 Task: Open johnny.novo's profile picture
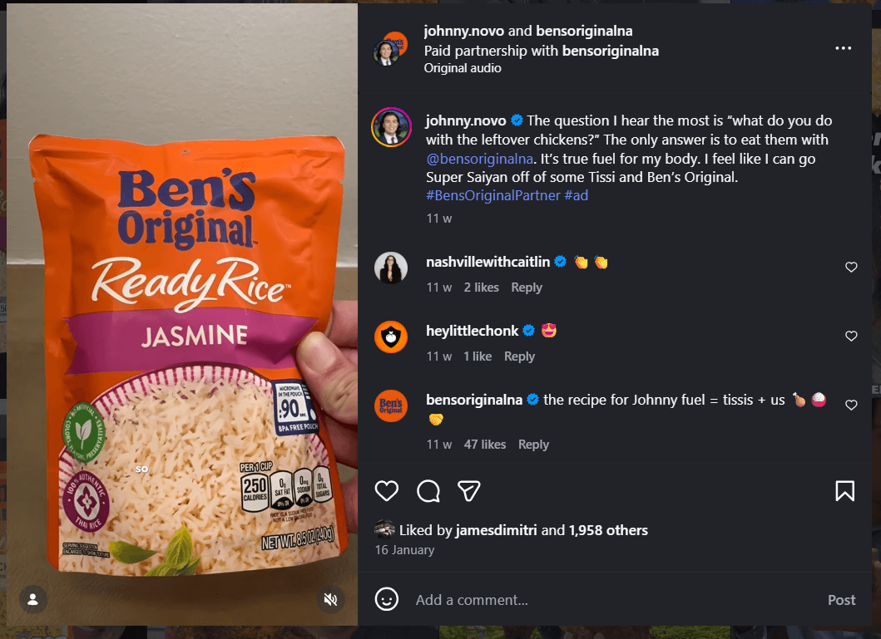coord(391,126)
